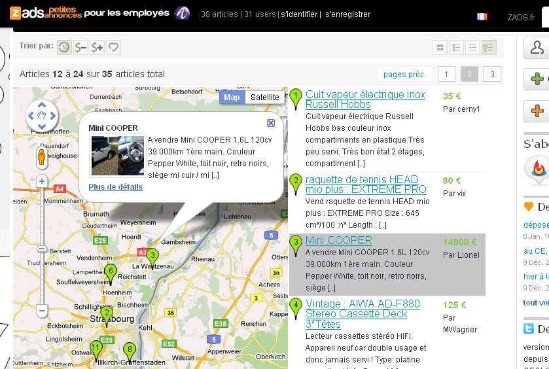Sort by price descending ($+) icon

point(97,47)
